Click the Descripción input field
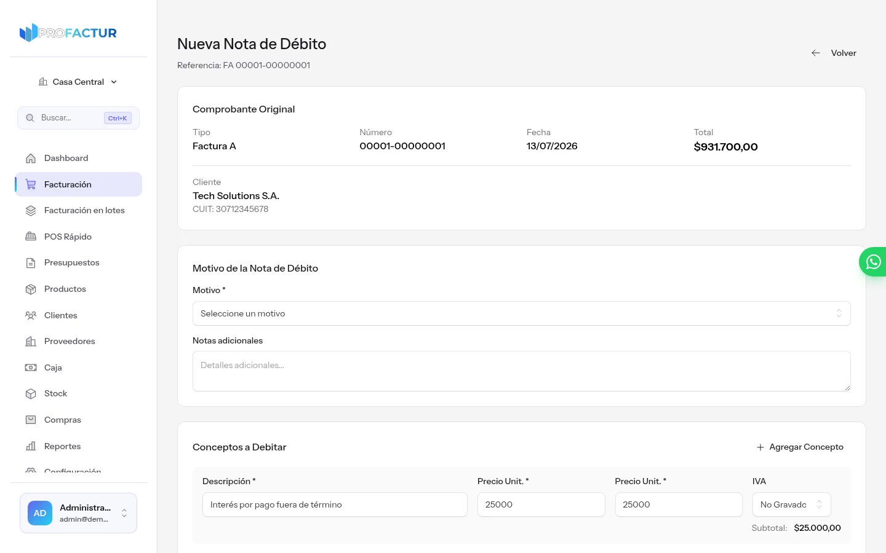The height and width of the screenshot is (553, 886). (335, 504)
